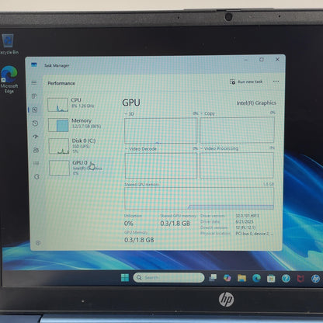The height and width of the screenshot is (323, 323).
Task: Open the blue question mark help app
Action: tap(286, 278)
